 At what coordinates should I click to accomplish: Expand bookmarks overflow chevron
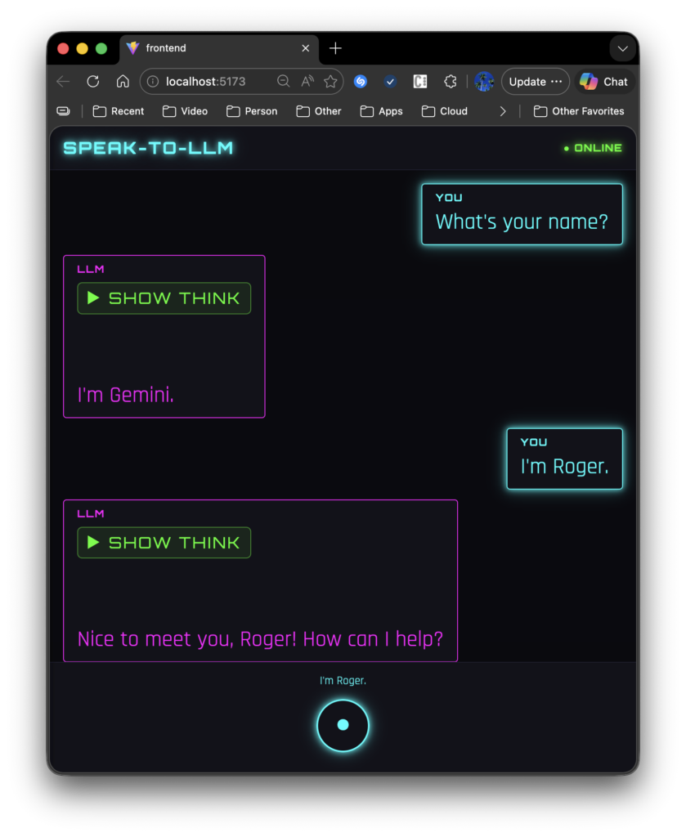(x=503, y=111)
